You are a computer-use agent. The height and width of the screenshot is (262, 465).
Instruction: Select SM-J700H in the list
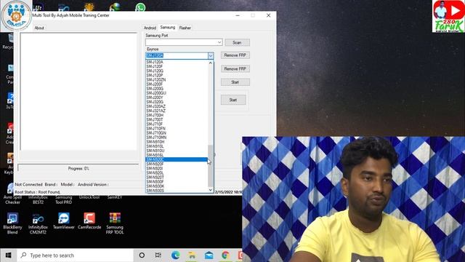coord(177,115)
